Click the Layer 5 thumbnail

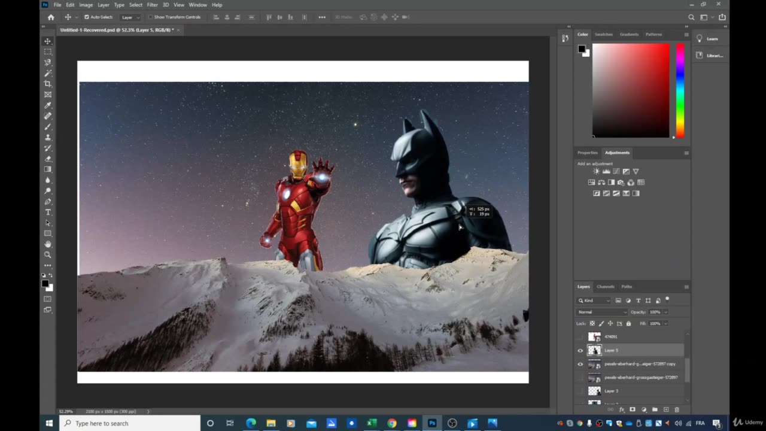coord(594,350)
